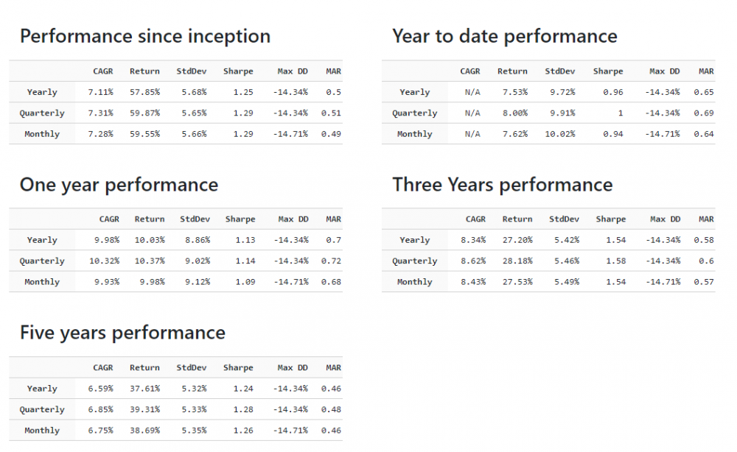Select the 28.18% Return value in three years table
This screenshot has height=452, width=737.
[x=517, y=261]
